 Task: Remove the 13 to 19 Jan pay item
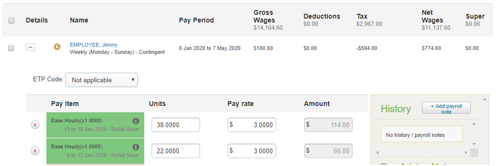35,125
